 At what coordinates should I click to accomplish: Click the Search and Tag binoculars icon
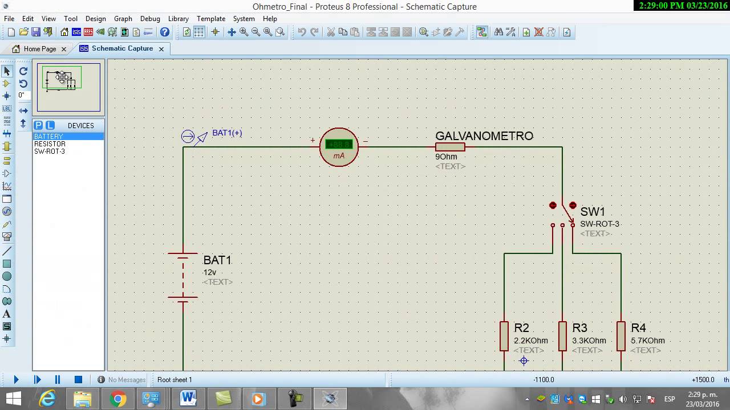click(x=498, y=32)
